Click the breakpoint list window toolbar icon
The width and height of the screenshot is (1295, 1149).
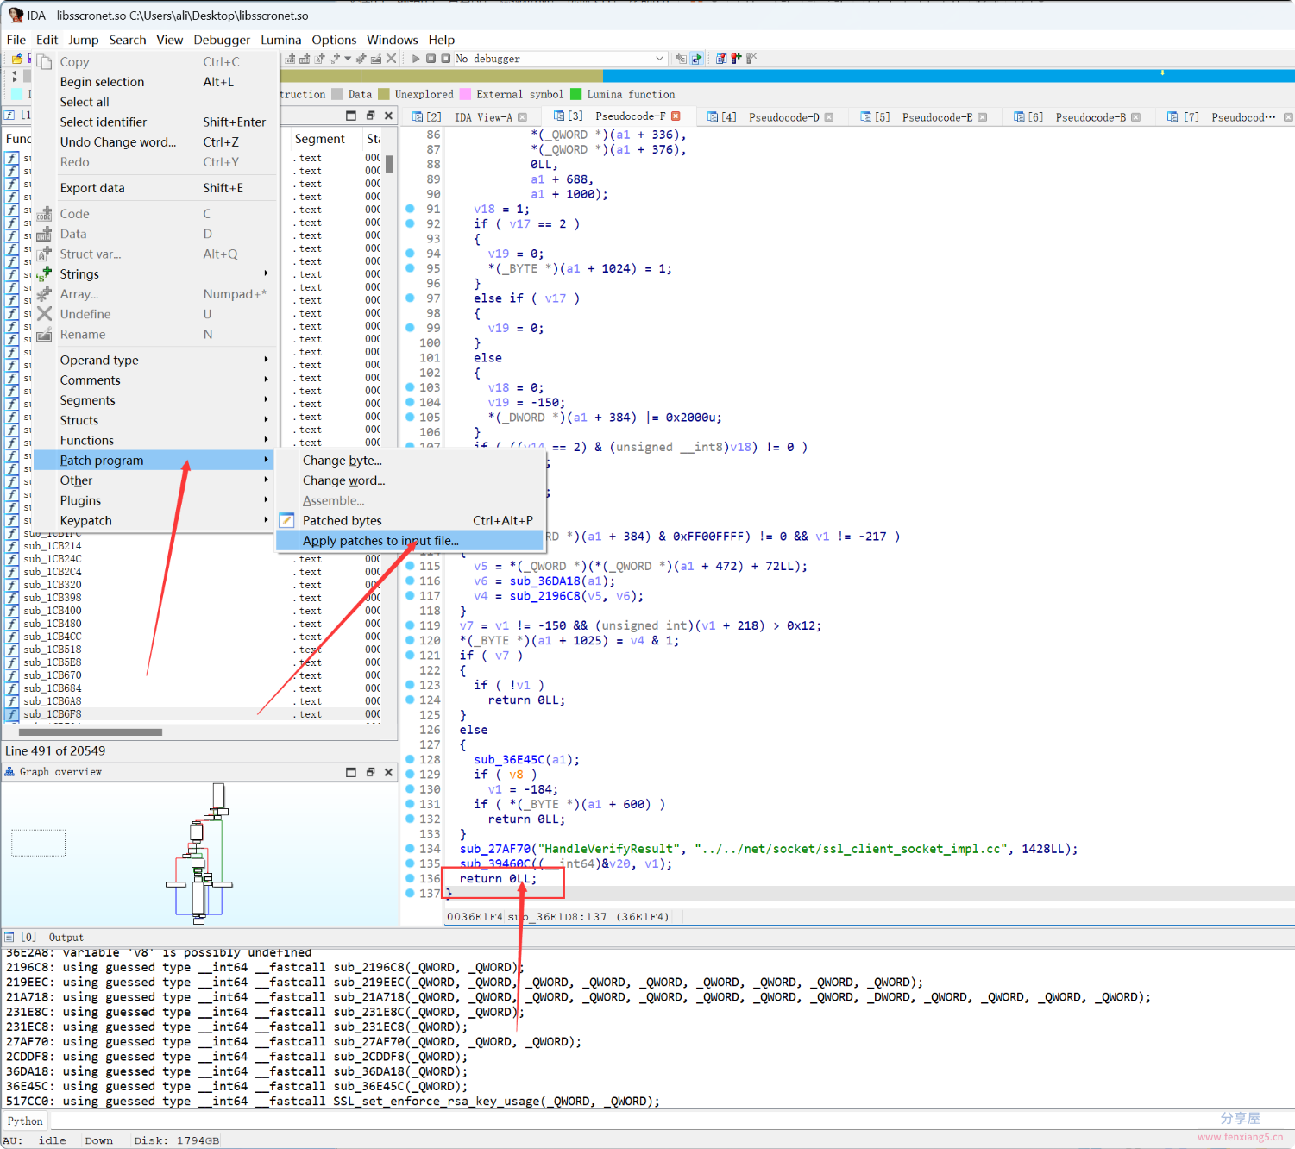pyautogui.click(x=721, y=59)
